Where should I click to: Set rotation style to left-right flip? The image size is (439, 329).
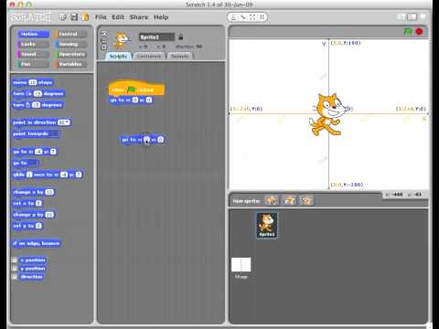click(x=104, y=40)
